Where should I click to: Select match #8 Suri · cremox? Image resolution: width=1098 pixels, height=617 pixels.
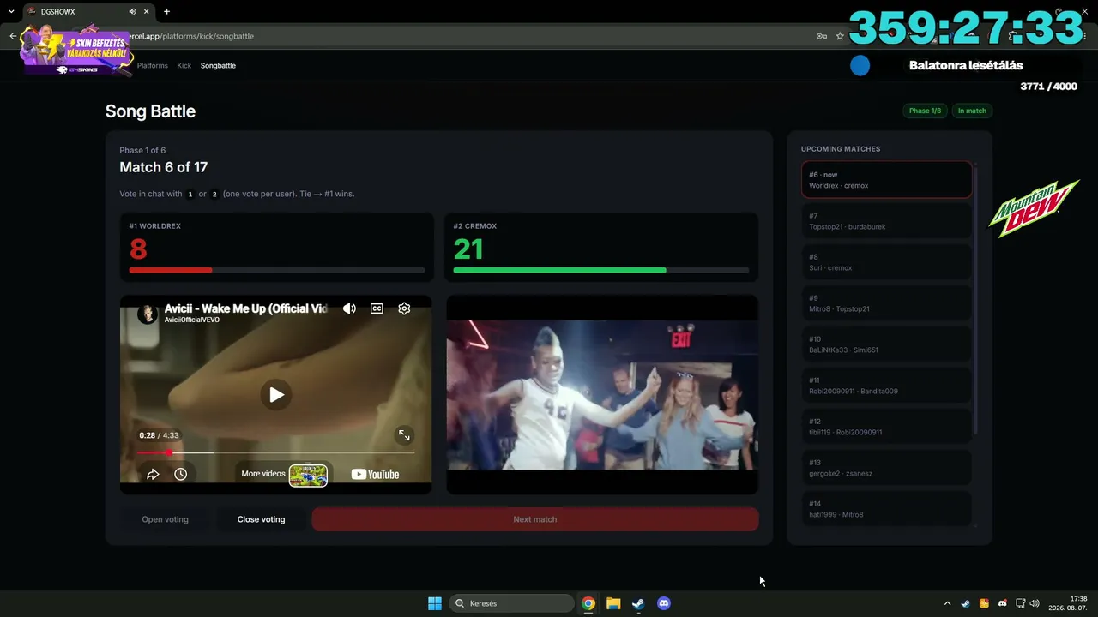887,262
